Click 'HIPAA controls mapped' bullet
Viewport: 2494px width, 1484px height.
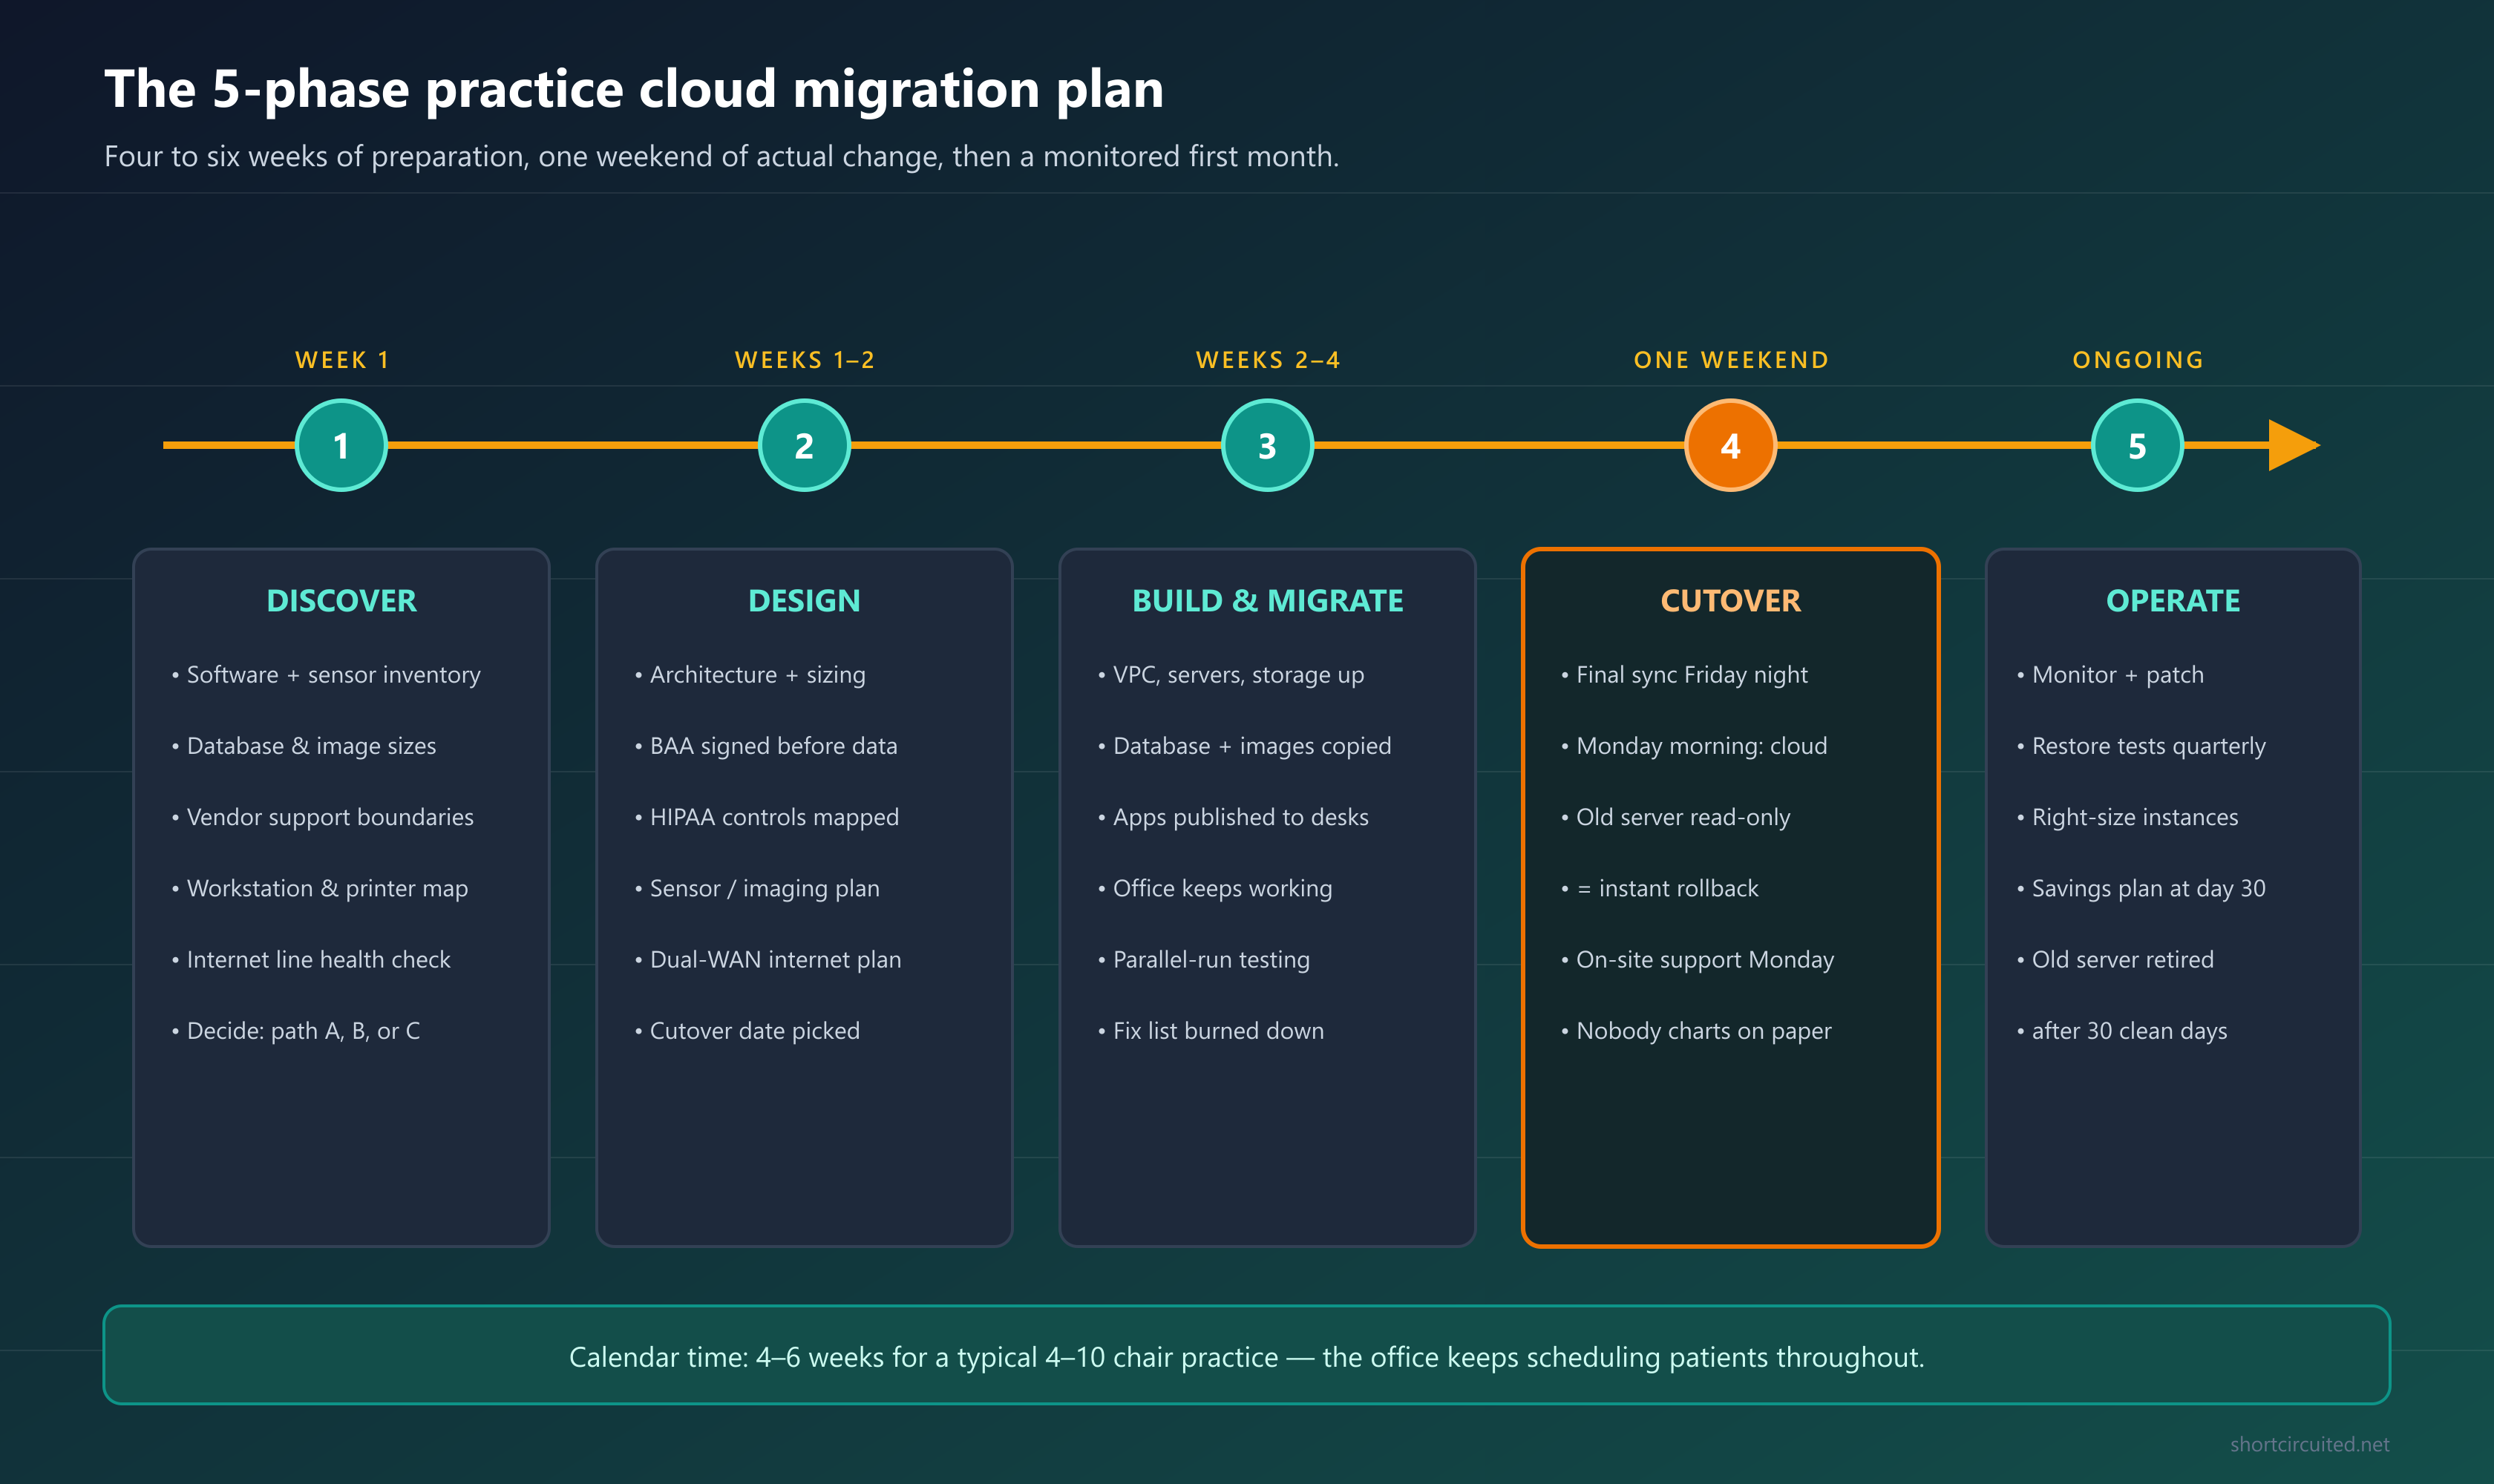click(x=767, y=817)
